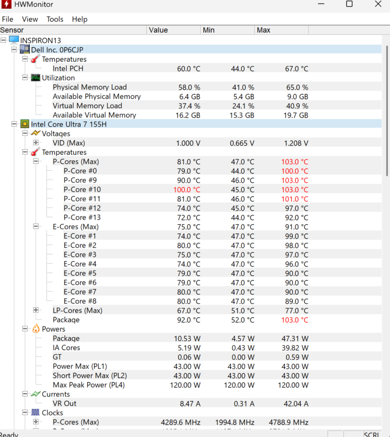Open the View menu
The width and height of the screenshot is (390, 437).
pos(30,19)
